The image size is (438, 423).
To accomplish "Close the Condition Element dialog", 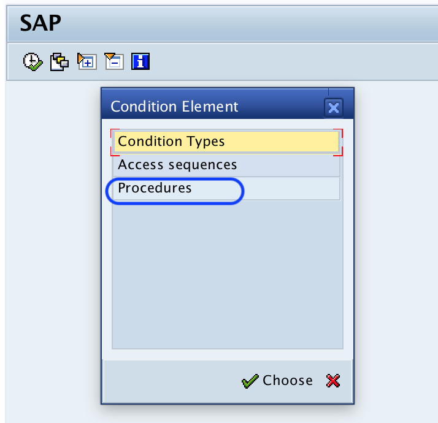I will click(333, 108).
